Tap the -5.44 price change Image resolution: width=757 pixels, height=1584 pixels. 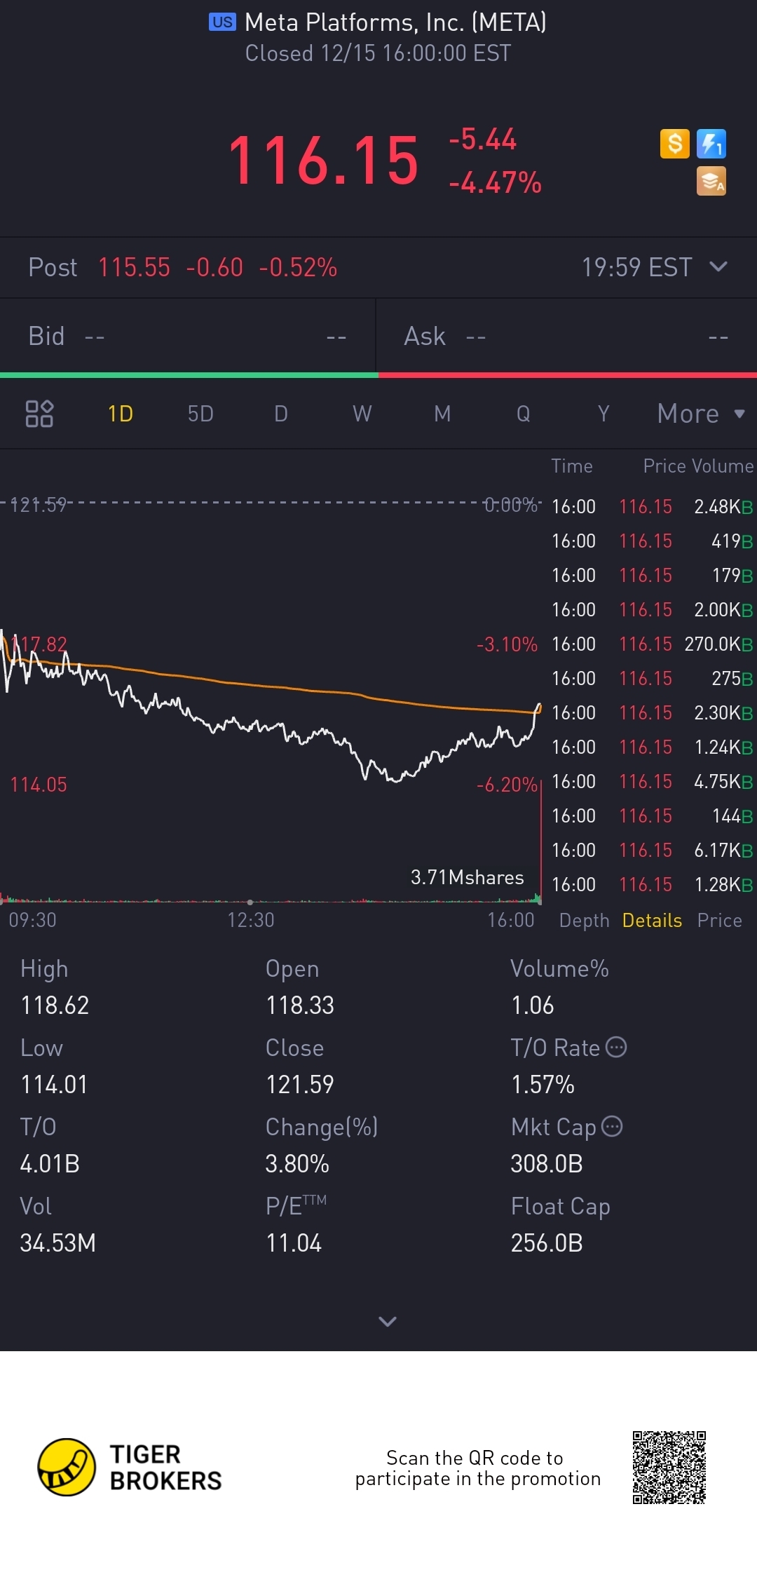pos(483,139)
